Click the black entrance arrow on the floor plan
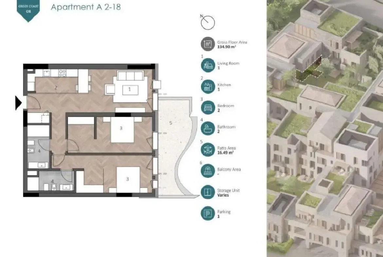The width and height of the screenshot is (383, 257). (x=19, y=103)
